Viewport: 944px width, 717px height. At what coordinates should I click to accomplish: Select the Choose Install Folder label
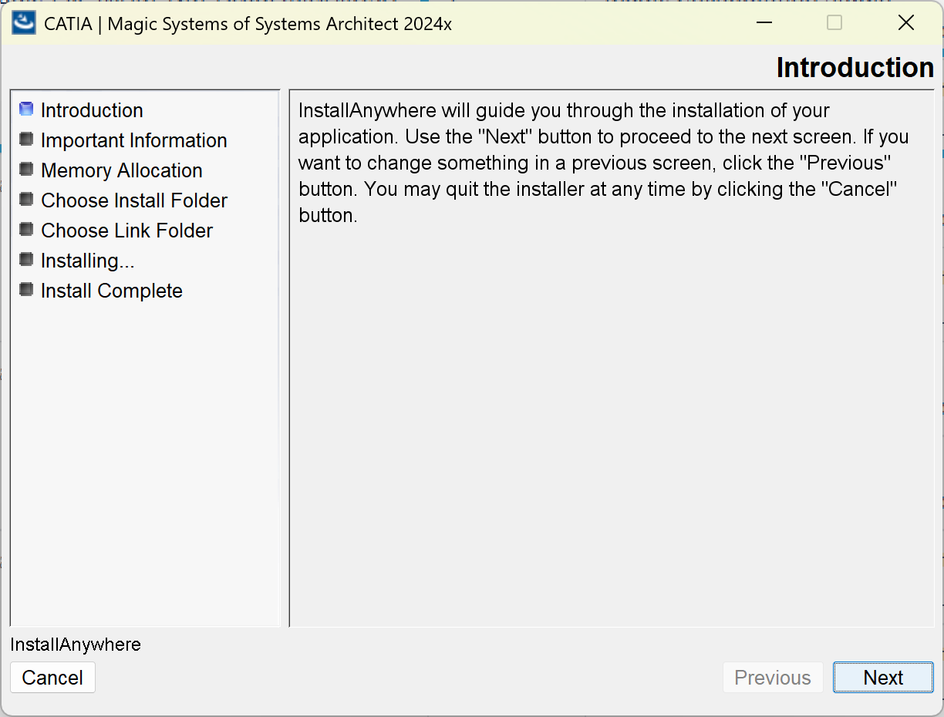click(134, 200)
